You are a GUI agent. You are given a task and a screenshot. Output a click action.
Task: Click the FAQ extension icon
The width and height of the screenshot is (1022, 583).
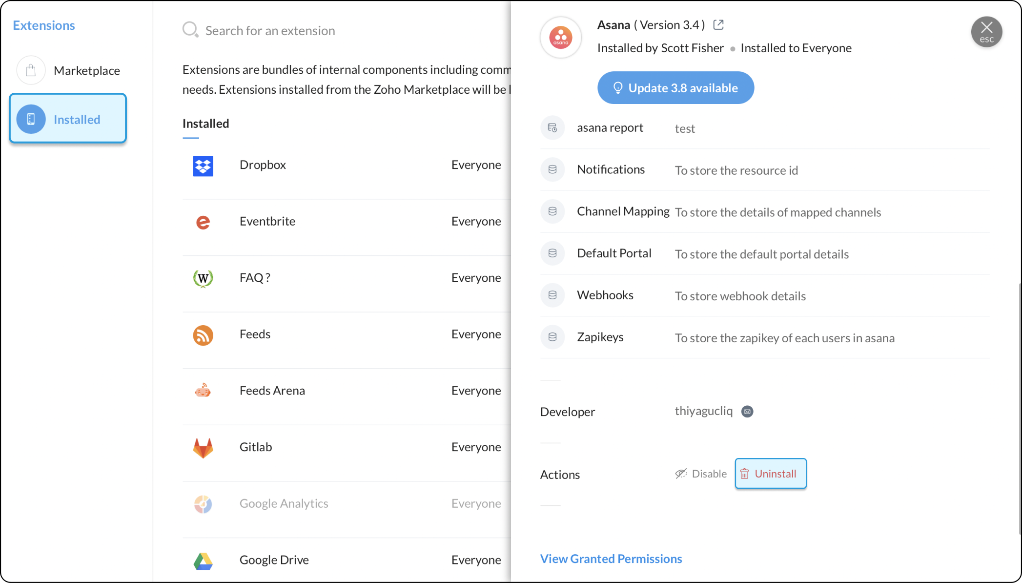[x=203, y=278]
